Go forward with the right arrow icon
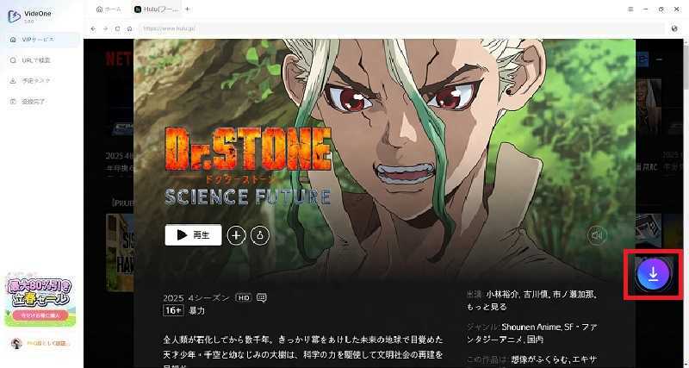Screen dimensions: 689x368 [105, 28]
